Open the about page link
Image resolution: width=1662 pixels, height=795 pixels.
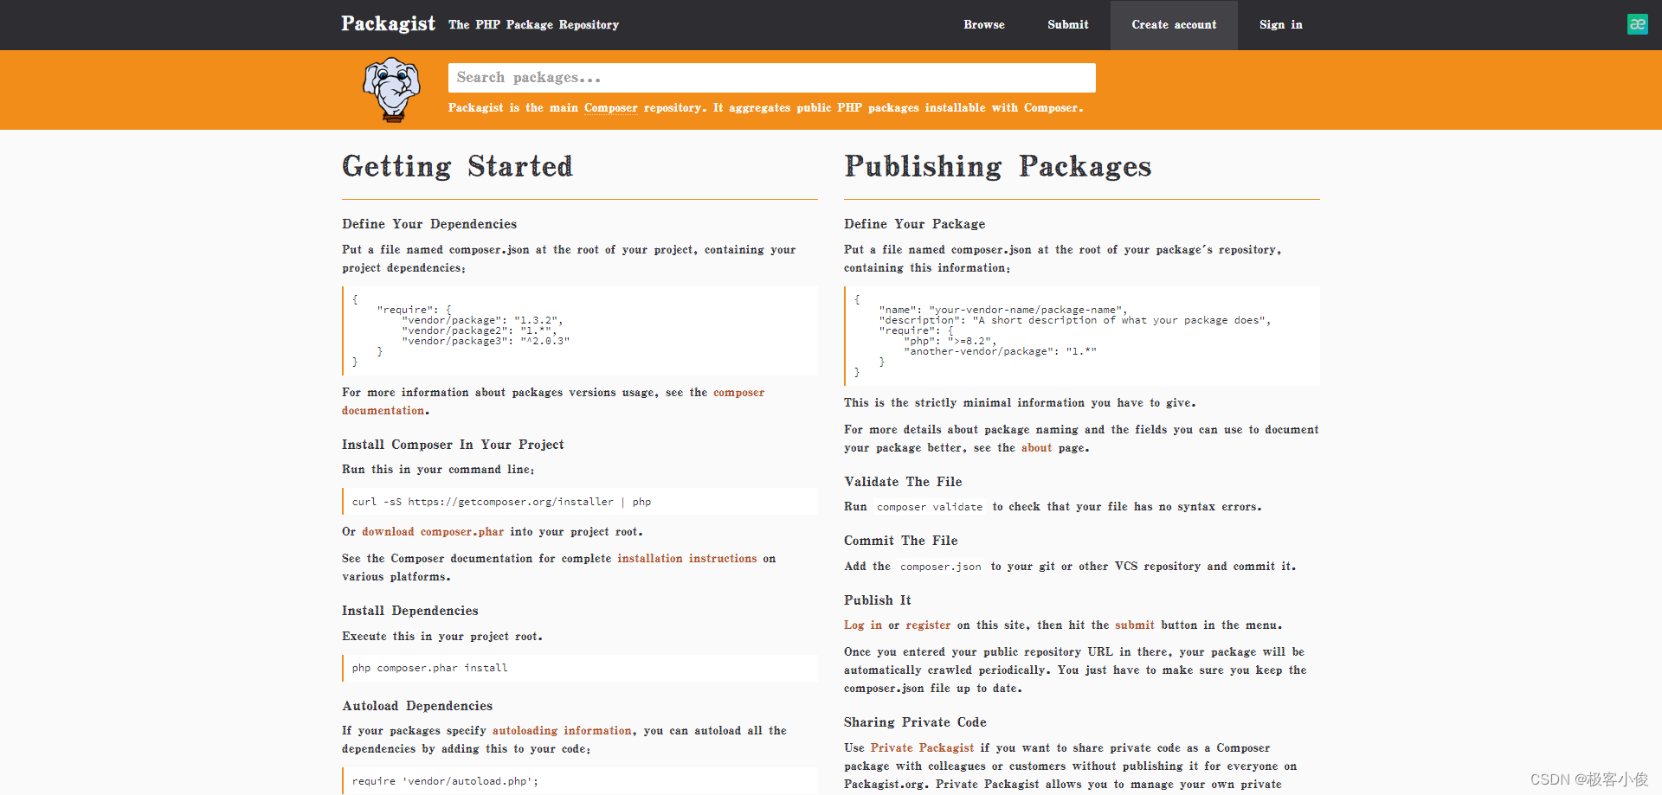1036,448
